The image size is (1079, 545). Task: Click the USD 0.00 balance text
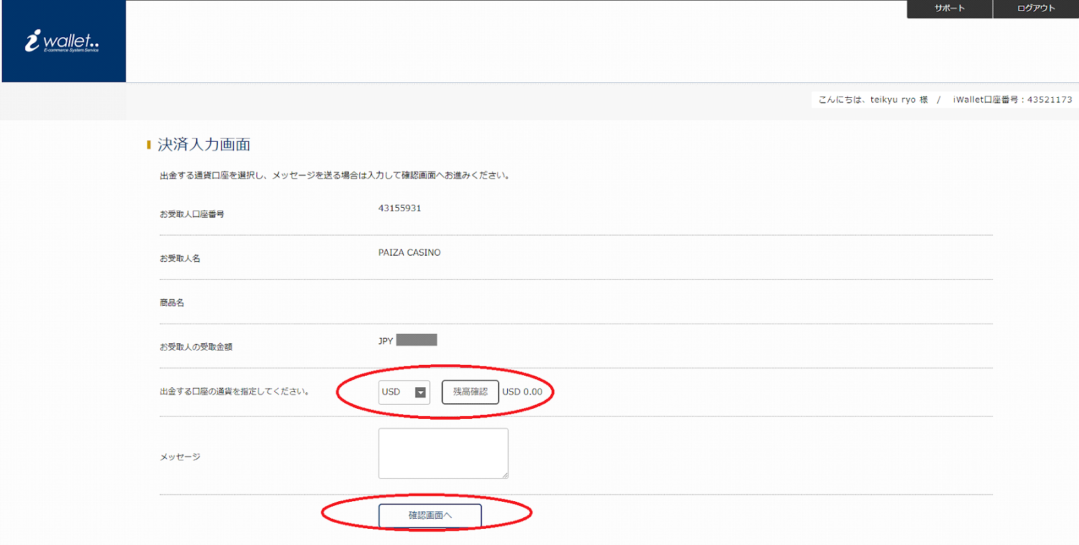pyautogui.click(x=522, y=392)
